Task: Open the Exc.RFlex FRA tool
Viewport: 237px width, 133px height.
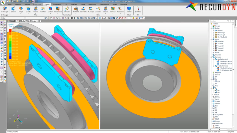Action: [x=138, y=9]
